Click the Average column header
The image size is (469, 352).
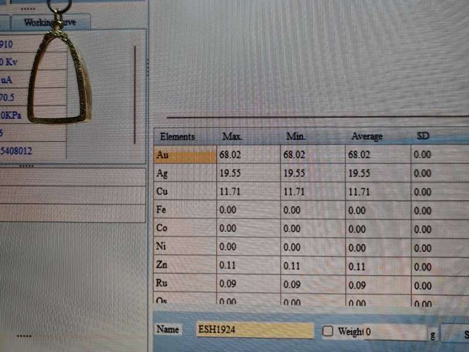coord(366,137)
